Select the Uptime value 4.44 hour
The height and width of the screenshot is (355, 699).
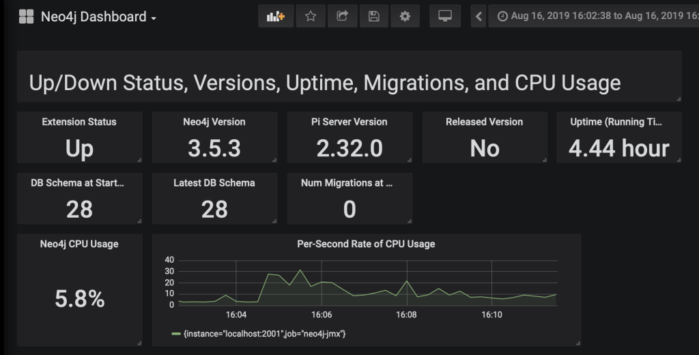618,148
